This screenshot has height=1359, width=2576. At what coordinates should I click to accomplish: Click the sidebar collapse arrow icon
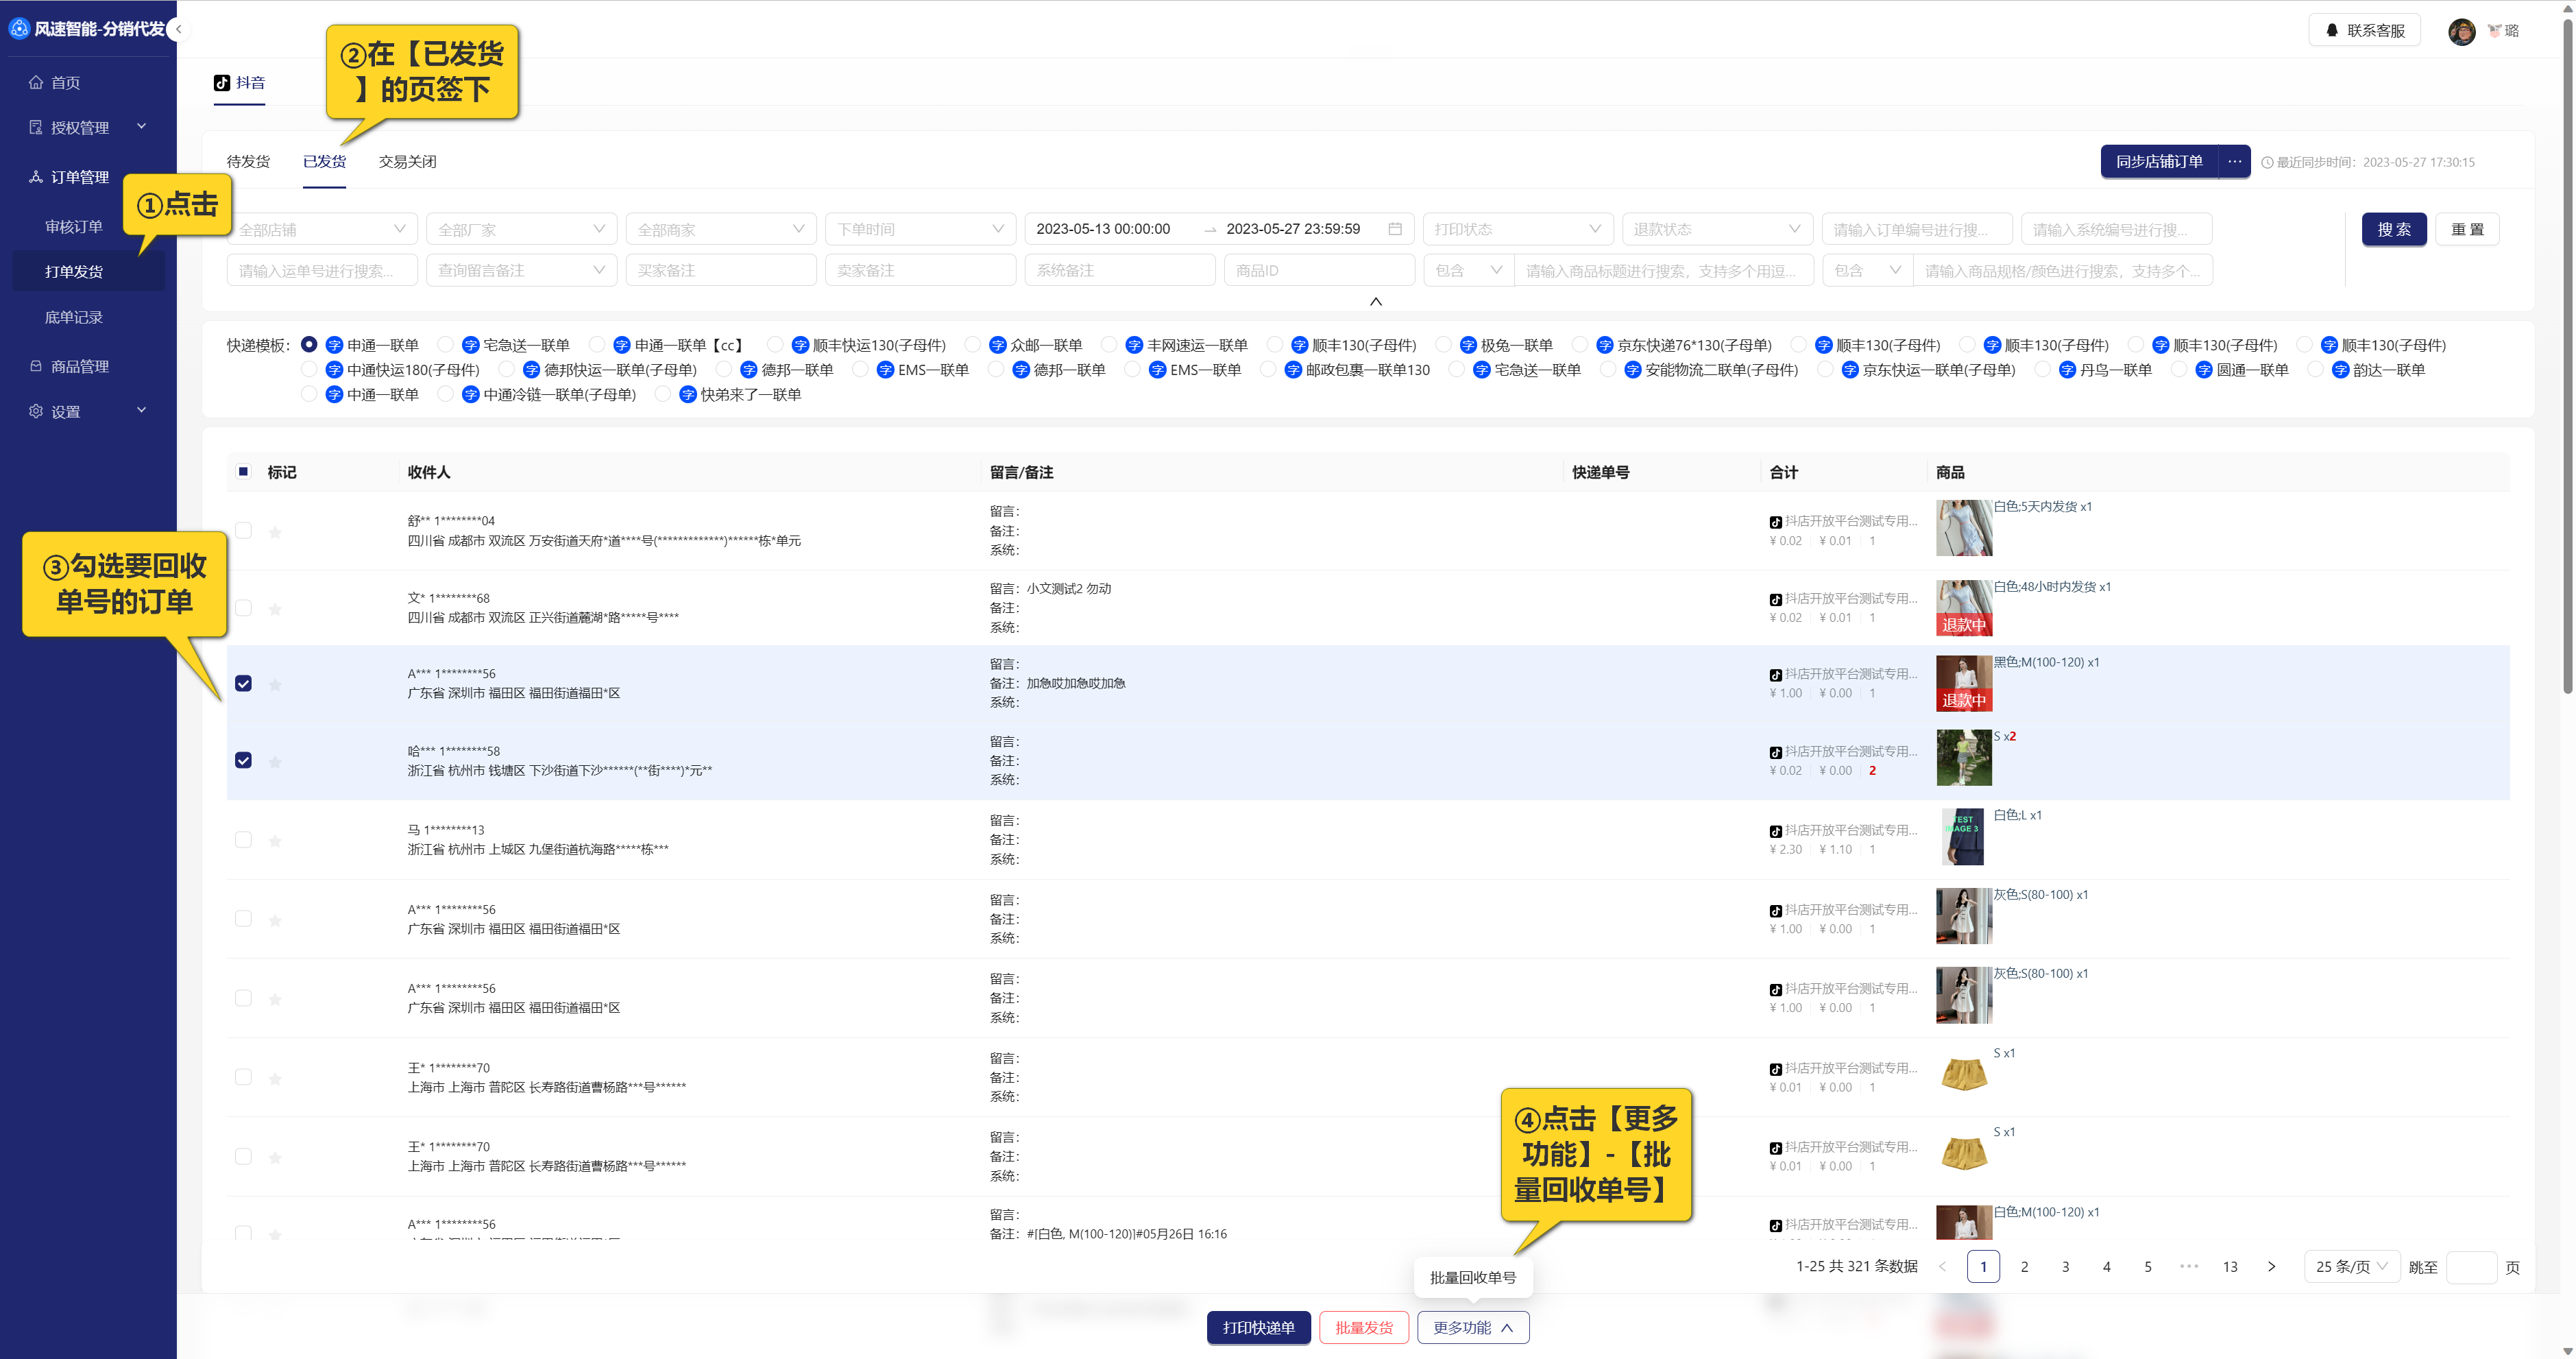click(x=178, y=29)
